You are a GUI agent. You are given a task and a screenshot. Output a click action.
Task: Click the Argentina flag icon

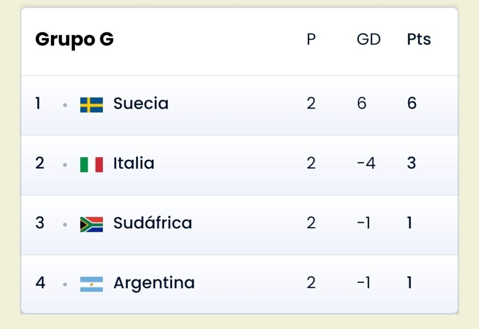click(x=91, y=284)
